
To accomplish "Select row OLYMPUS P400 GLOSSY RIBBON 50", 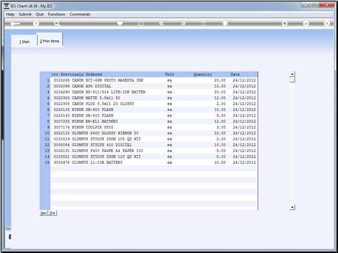I will pos(154,133).
